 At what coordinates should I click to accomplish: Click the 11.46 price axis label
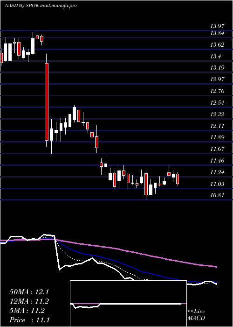(218, 161)
